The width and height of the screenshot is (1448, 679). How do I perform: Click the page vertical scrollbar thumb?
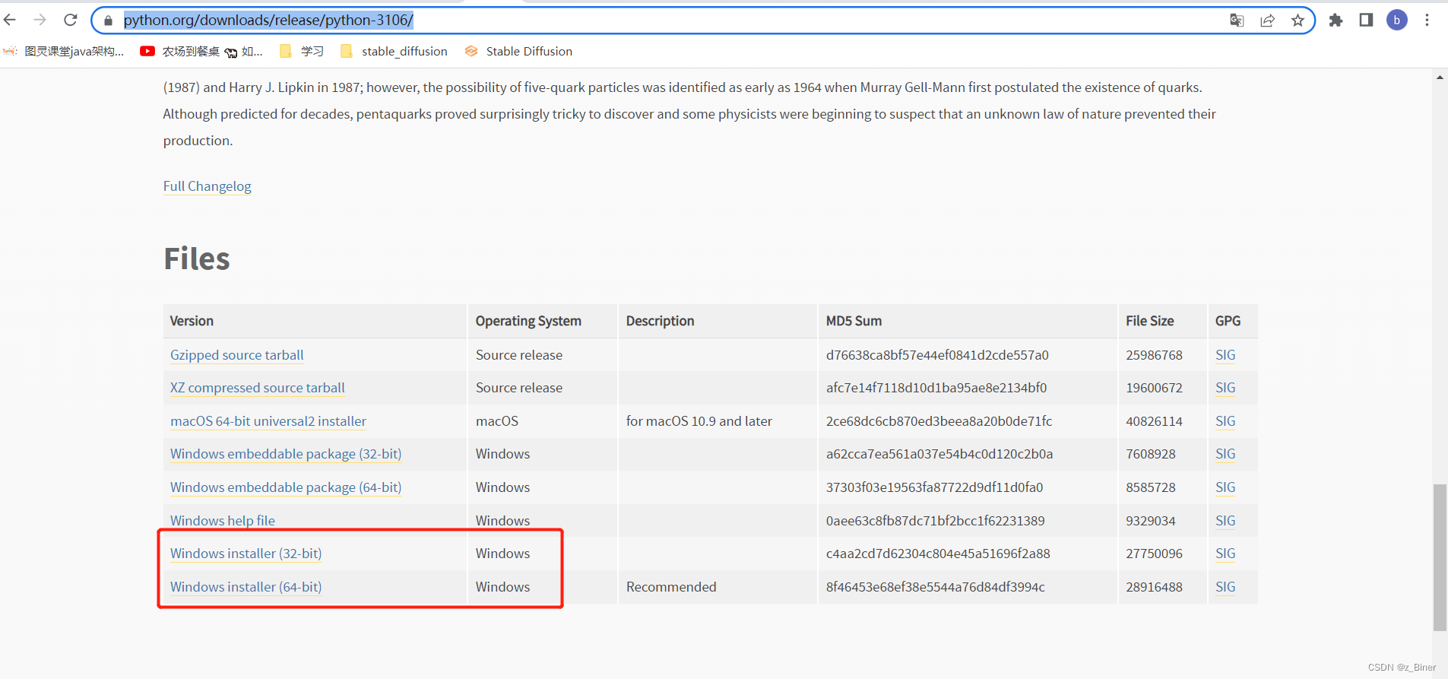pyautogui.click(x=1440, y=557)
